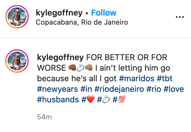The height and width of the screenshot is (132, 191).
Task: Click the 54m post timestamp
Action: pyautogui.click(x=44, y=117)
